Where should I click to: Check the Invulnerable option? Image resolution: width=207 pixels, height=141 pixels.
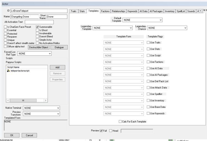[x=37, y=33]
